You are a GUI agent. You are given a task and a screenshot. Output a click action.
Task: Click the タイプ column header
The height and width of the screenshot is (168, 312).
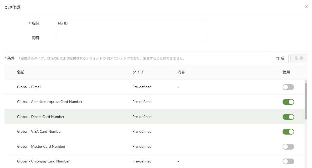[137, 72]
